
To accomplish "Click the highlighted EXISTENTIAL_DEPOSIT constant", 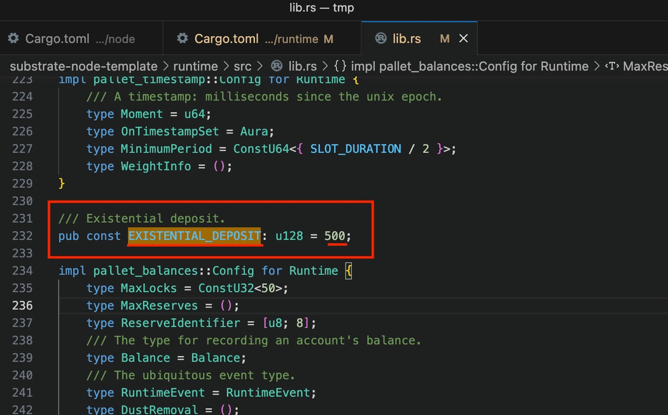I will (x=195, y=236).
